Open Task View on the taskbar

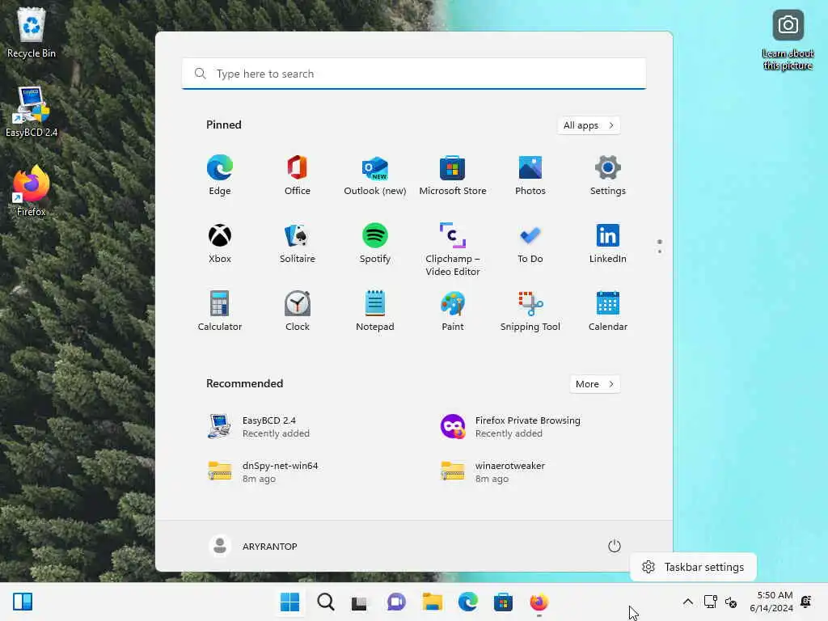click(361, 602)
